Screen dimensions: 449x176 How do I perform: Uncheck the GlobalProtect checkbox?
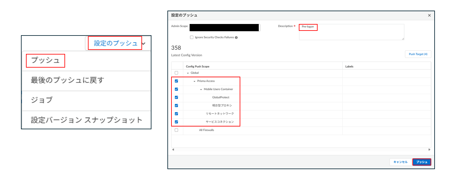pos(176,97)
